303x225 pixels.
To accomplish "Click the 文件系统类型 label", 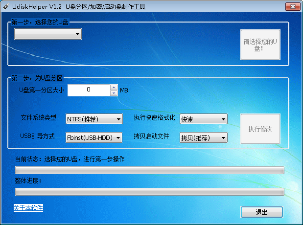I will [39, 117].
